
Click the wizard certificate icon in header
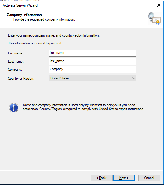click(154, 18)
